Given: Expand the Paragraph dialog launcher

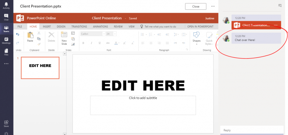Looking at the screenshot, I should (x=187, y=50).
